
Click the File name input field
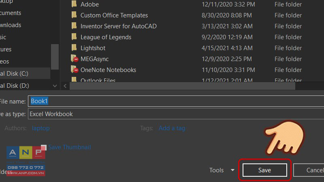tap(176, 101)
